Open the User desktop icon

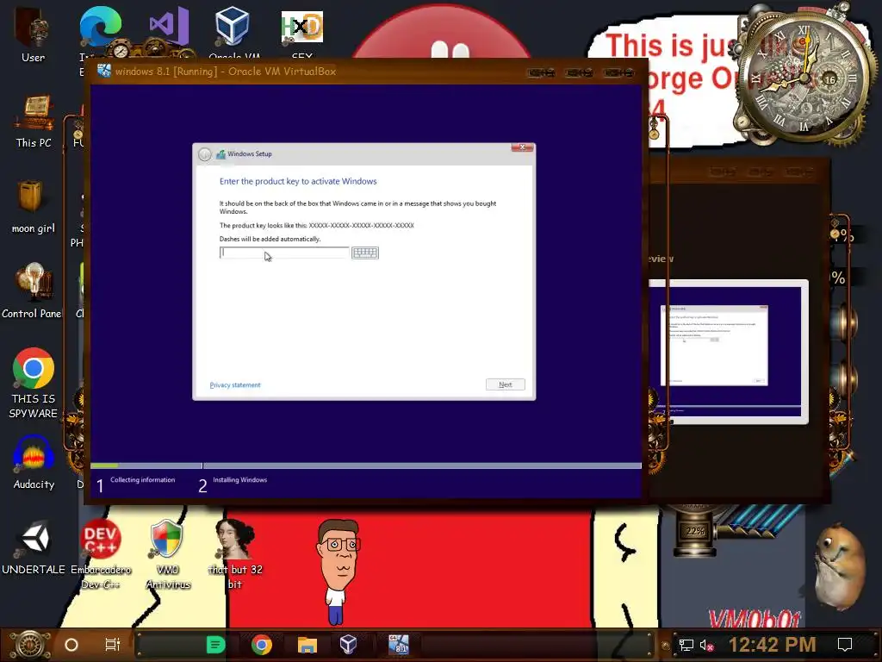coord(34,32)
